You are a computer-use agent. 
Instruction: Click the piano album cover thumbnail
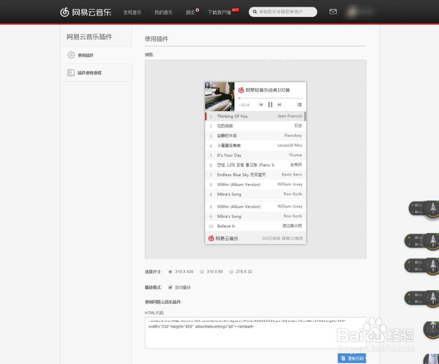[220, 96]
